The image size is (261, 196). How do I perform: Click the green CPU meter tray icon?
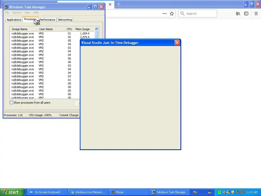pos(219,192)
